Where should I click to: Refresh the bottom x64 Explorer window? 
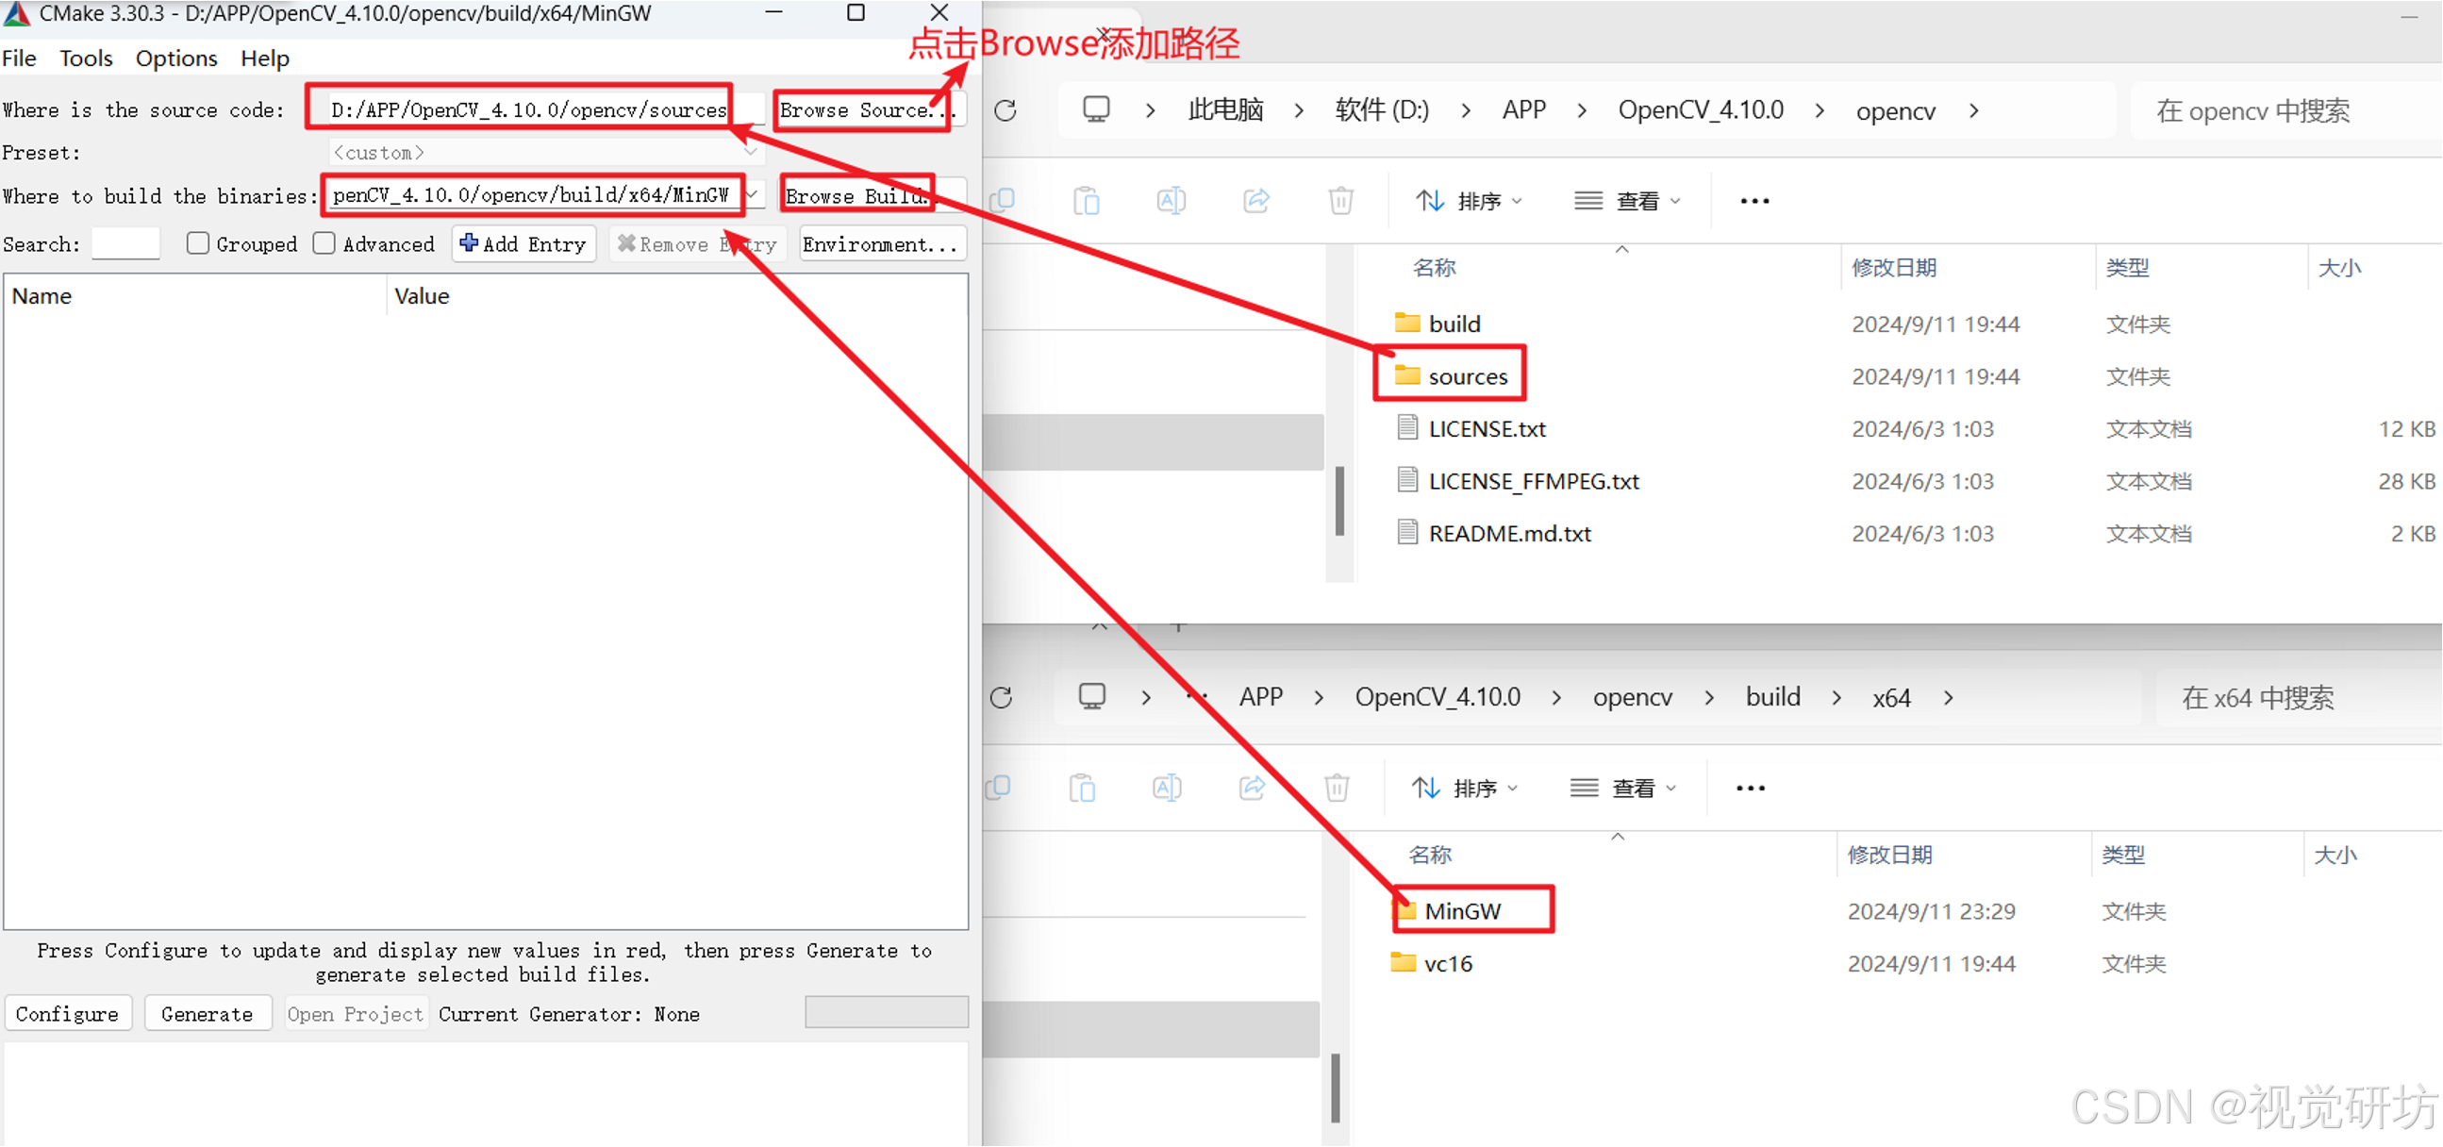[x=1002, y=697]
